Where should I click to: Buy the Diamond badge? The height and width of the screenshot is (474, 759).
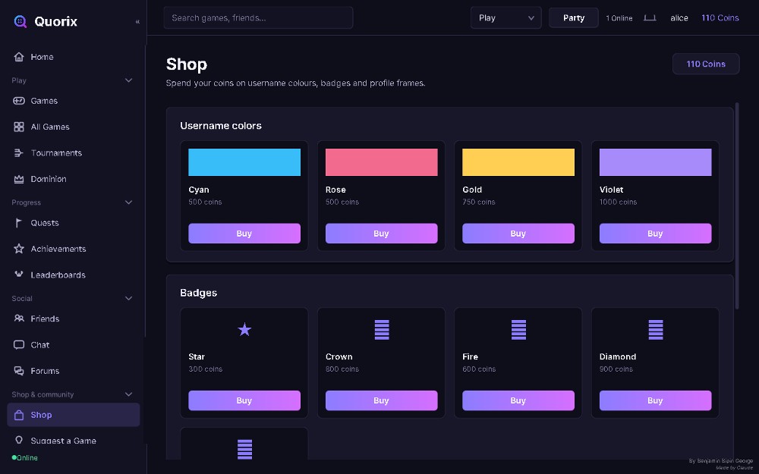[x=656, y=400]
